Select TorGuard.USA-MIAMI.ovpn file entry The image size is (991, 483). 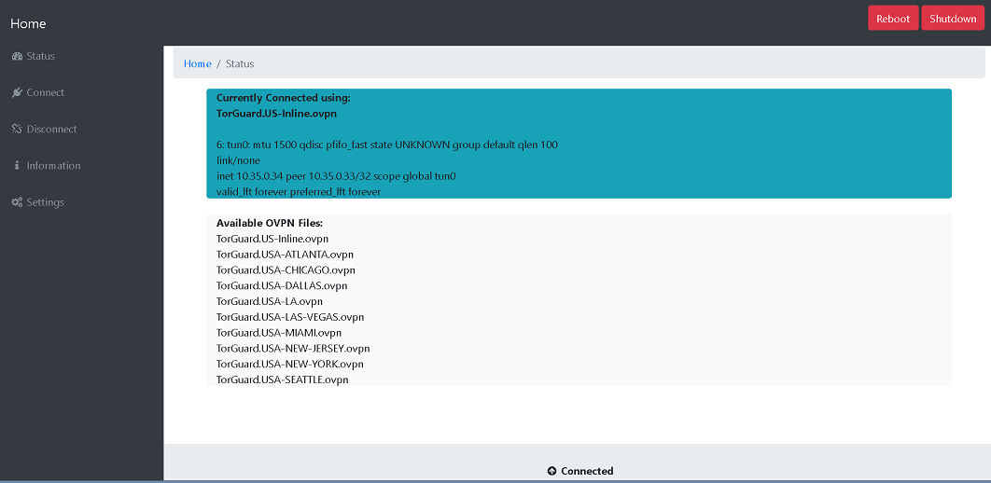tap(279, 333)
